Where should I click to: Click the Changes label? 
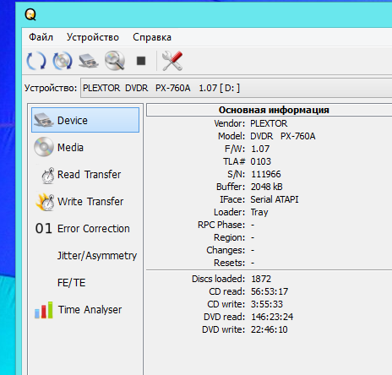(x=226, y=250)
